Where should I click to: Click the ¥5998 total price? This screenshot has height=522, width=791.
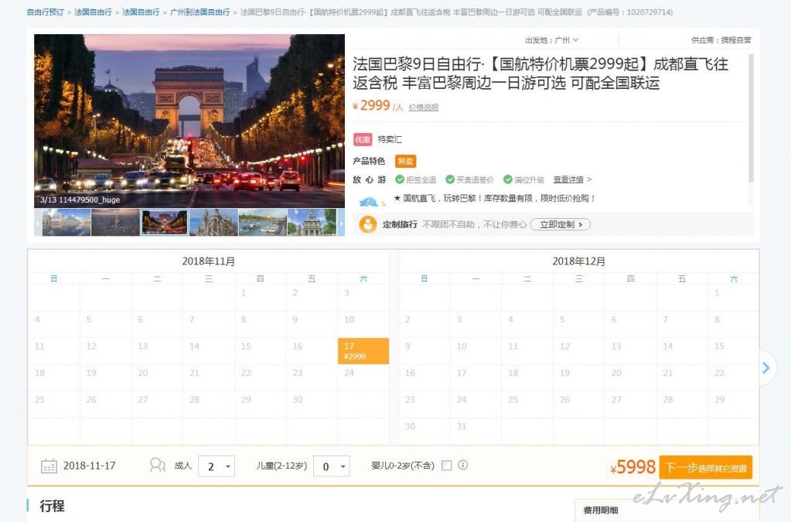coord(632,467)
